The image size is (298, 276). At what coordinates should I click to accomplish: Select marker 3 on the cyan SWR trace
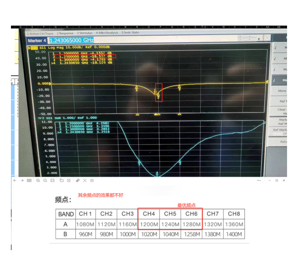coord(180,163)
